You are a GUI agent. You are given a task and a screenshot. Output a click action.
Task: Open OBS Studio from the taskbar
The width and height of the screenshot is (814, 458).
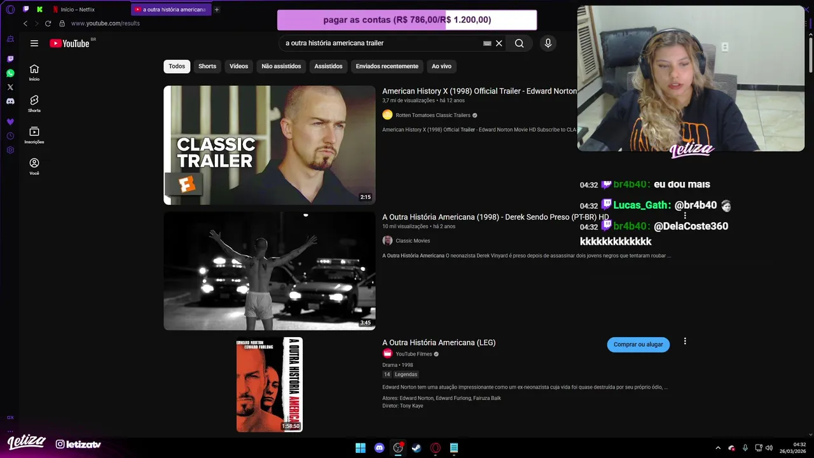tap(398, 448)
